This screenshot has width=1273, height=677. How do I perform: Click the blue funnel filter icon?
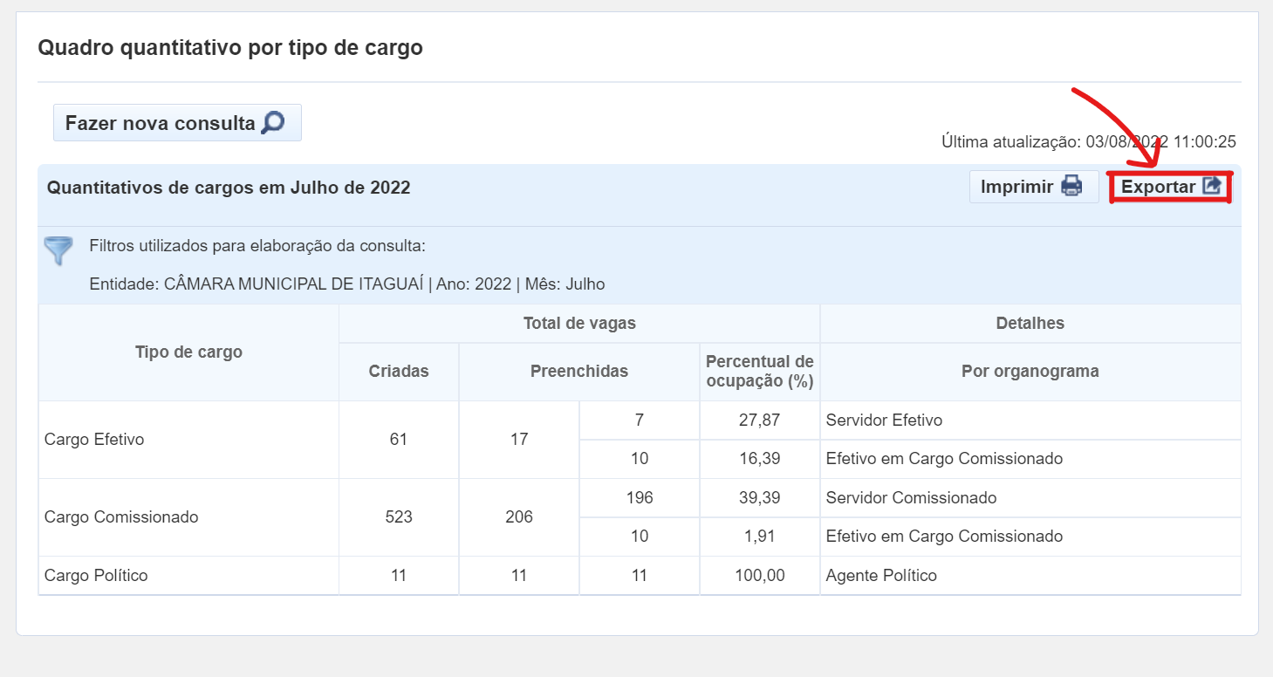[58, 251]
